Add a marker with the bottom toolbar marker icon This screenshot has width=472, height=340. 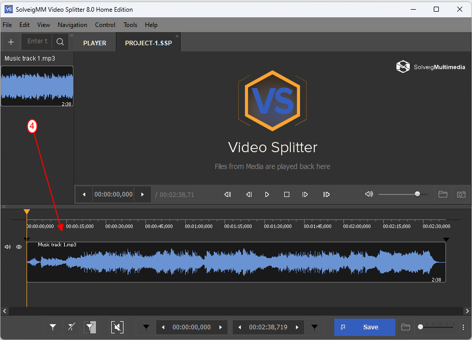tap(53, 327)
